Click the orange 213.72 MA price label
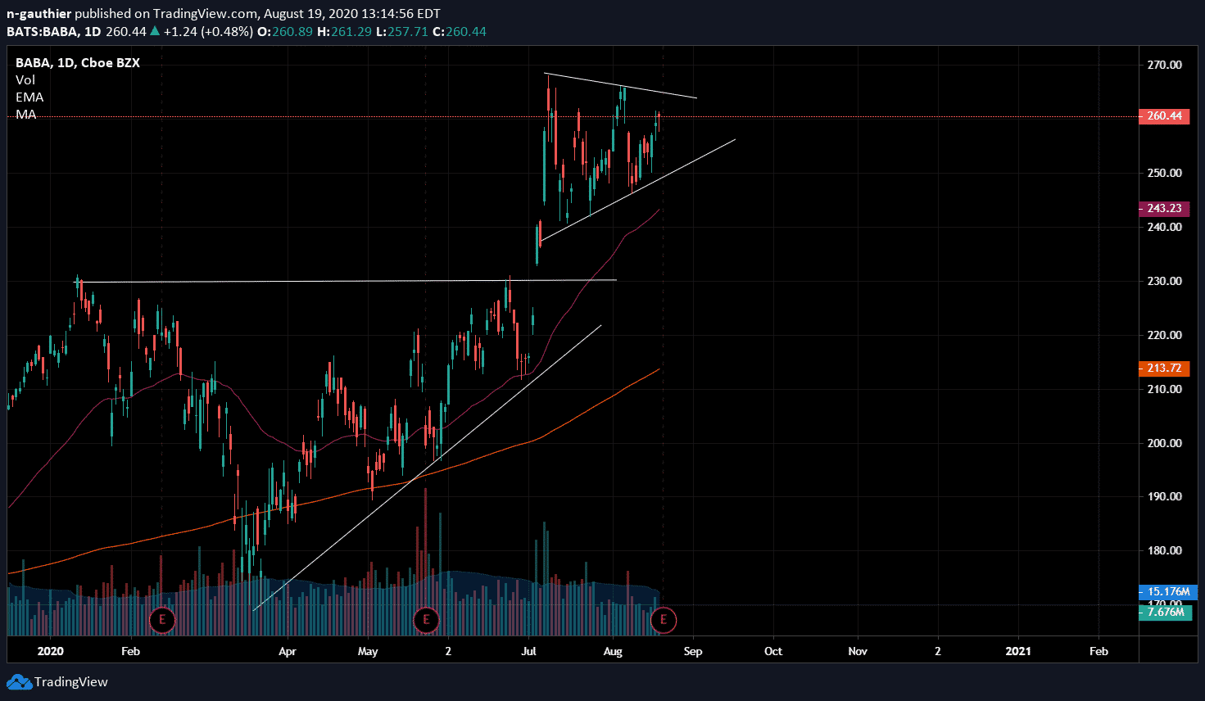Image resolution: width=1205 pixels, height=701 pixels. (1164, 369)
